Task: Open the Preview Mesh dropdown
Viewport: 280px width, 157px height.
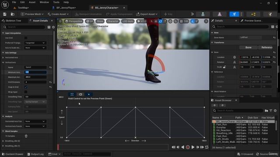Action: click(x=32, y=14)
